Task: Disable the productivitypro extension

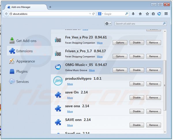Action: [x=137, y=84]
